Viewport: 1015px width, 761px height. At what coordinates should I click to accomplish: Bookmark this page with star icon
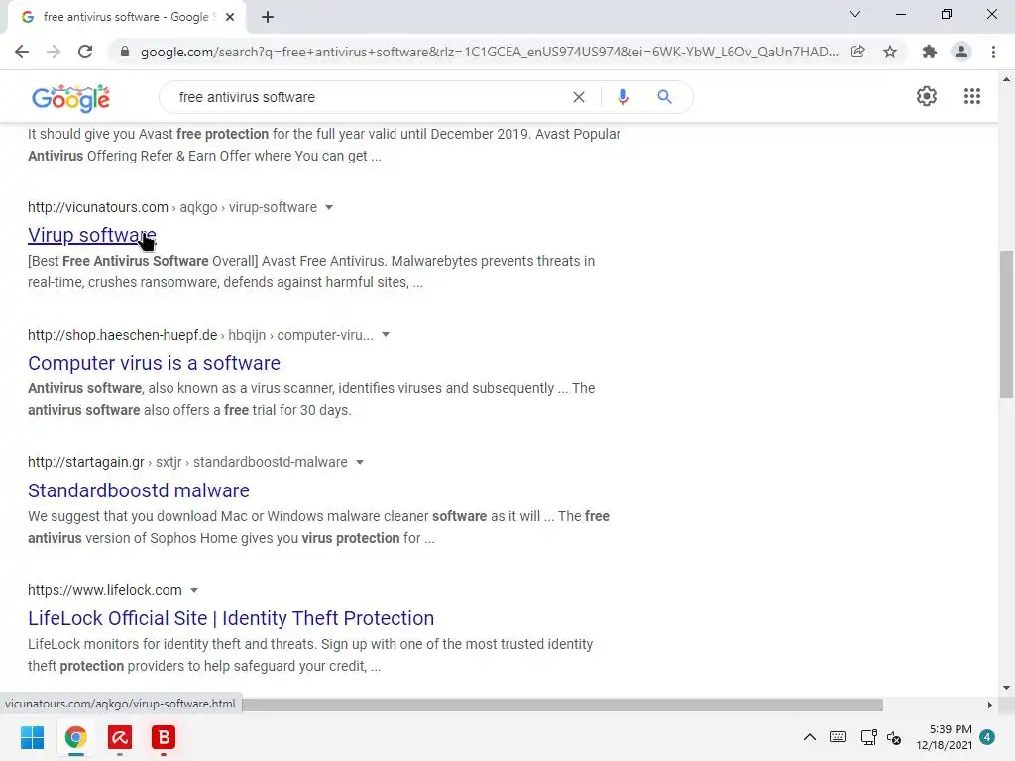[890, 52]
